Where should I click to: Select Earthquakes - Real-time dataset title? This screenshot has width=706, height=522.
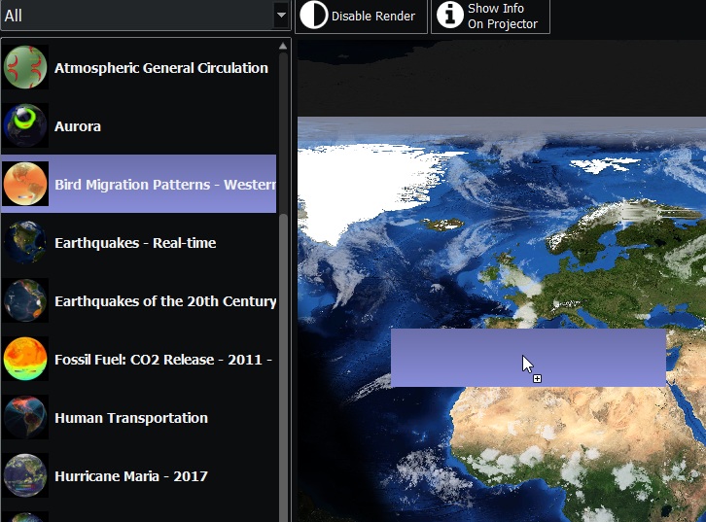tap(135, 243)
